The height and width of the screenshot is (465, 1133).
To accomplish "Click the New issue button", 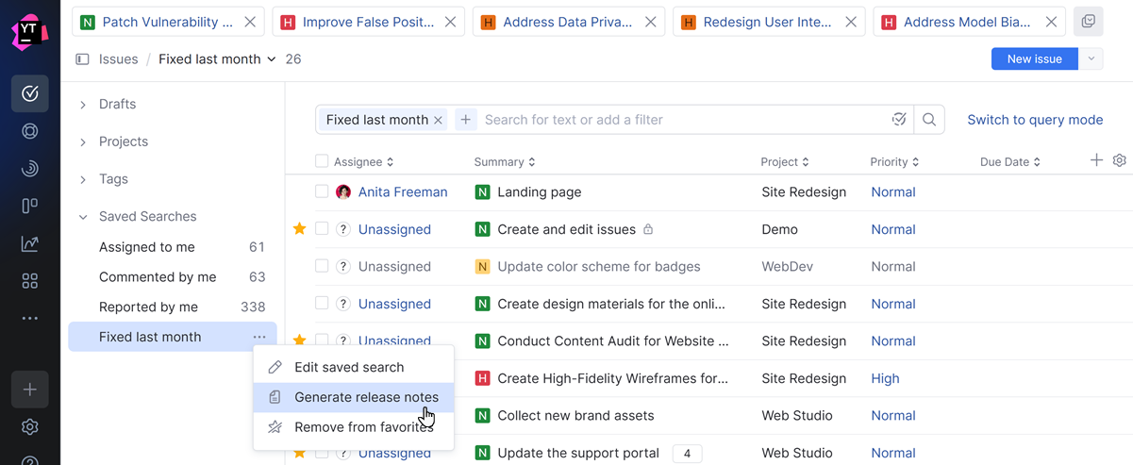I will [x=1034, y=58].
